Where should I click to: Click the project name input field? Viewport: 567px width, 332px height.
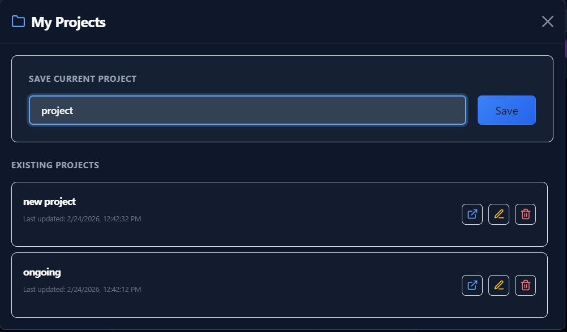click(247, 110)
